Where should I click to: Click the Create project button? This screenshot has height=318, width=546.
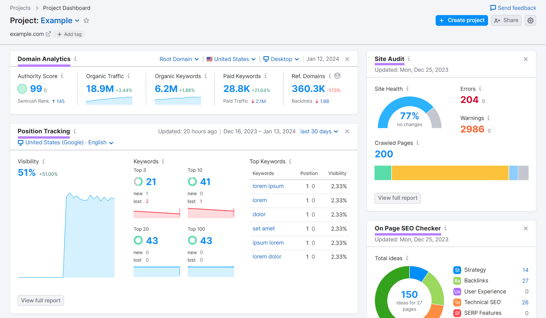tap(462, 20)
